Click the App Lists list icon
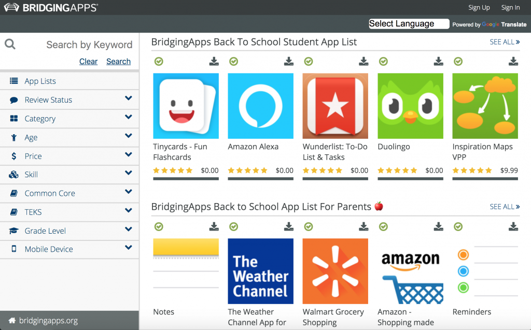531x330 pixels. pyautogui.click(x=14, y=81)
